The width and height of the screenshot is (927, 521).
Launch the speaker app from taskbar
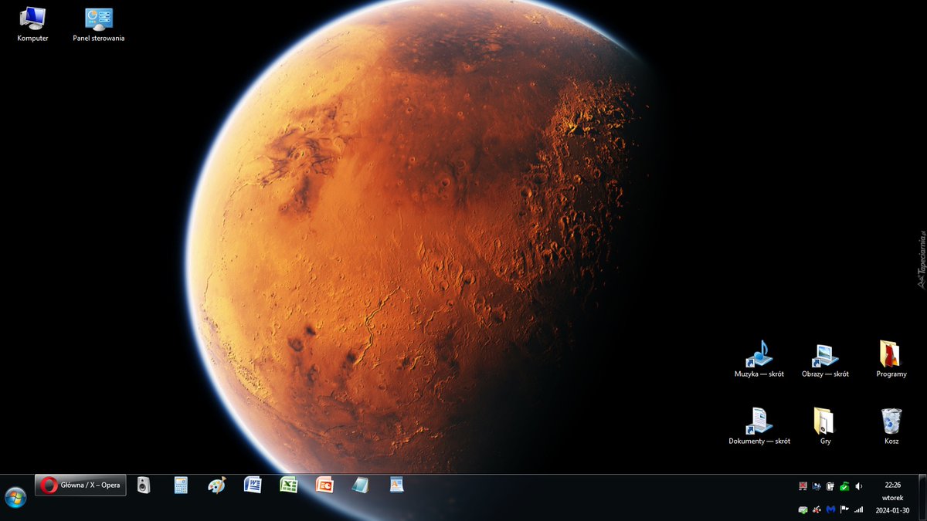pos(143,485)
